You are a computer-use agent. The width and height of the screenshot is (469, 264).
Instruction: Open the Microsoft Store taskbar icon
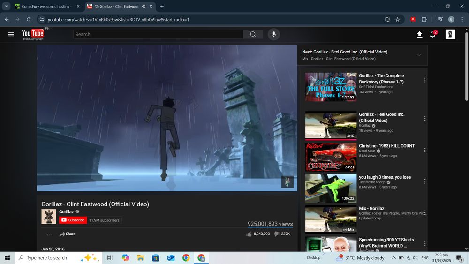click(x=156, y=258)
